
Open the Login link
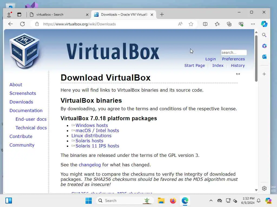coord(210,59)
